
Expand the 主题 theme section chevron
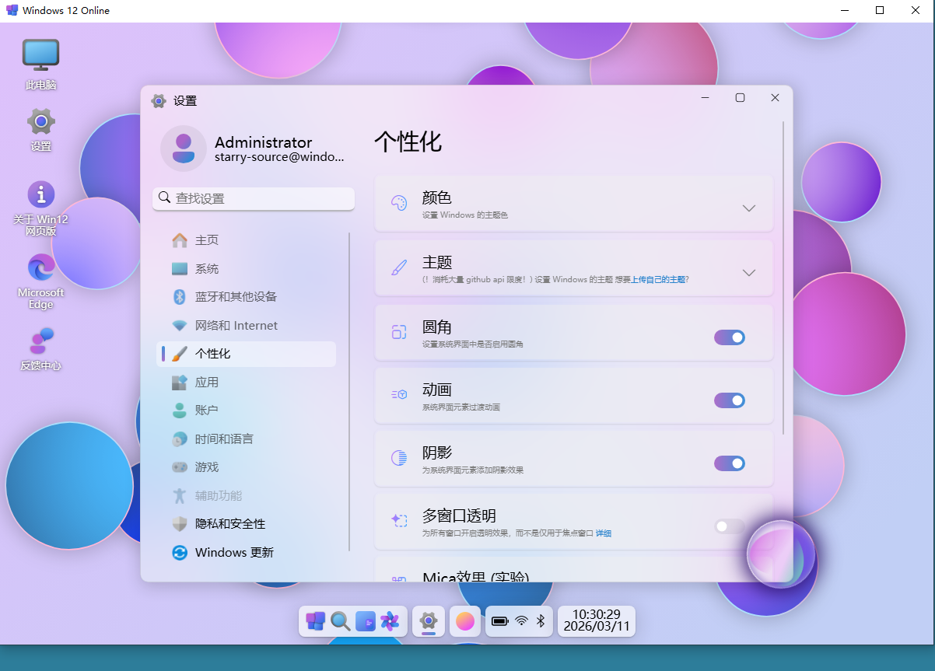[x=748, y=273]
